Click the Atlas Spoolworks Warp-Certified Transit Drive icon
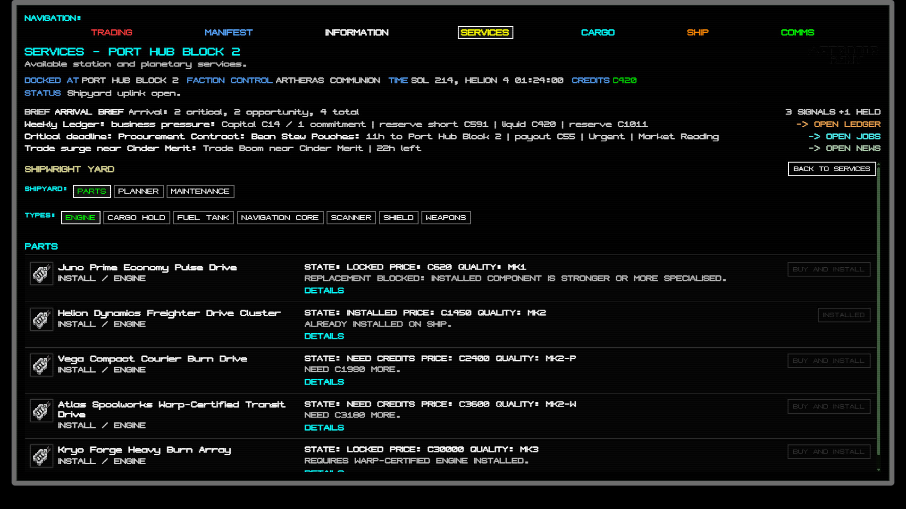 [x=42, y=410]
